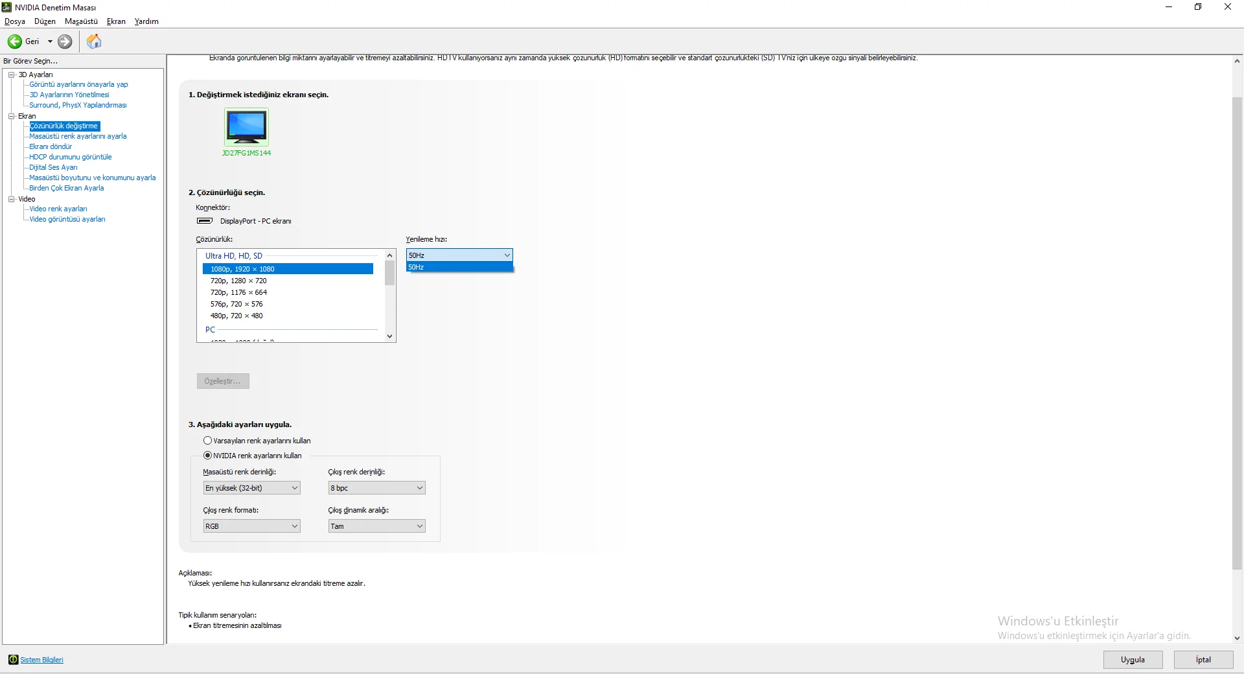Image resolution: width=1244 pixels, height=674 pixels.
Task: Open Görüntü ayarlarını önayarla yap
Action: tap(78, 84)
